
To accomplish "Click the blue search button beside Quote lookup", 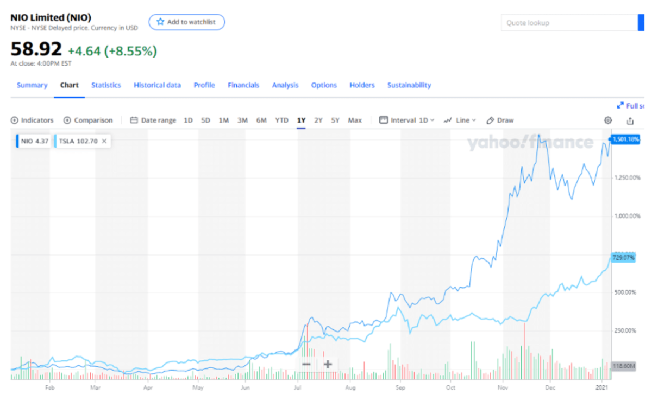I will (641, 23).
